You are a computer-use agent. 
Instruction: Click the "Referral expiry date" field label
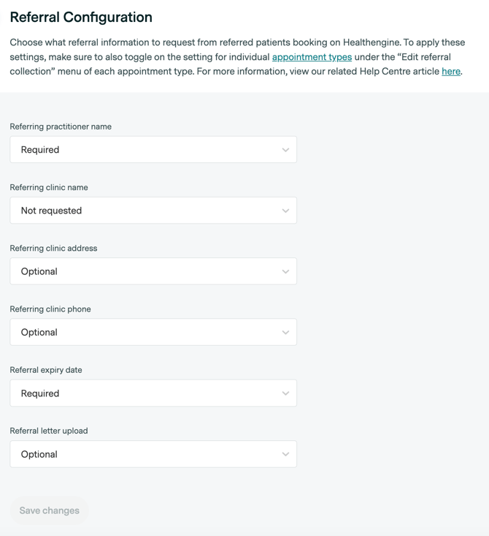pos(46,370)
